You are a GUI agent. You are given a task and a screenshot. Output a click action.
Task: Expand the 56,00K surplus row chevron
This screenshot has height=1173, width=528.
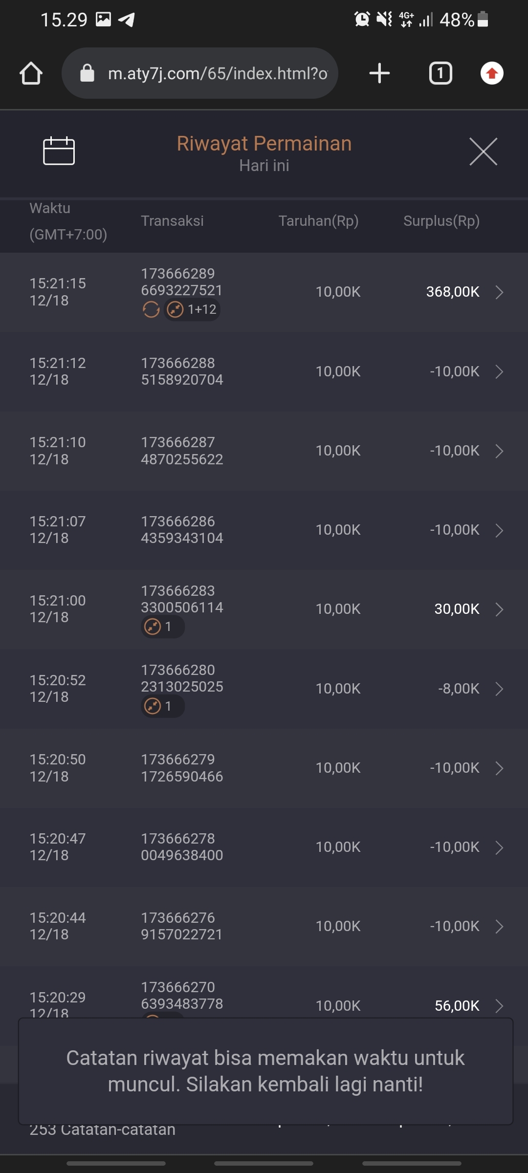tap(499, 1006)
